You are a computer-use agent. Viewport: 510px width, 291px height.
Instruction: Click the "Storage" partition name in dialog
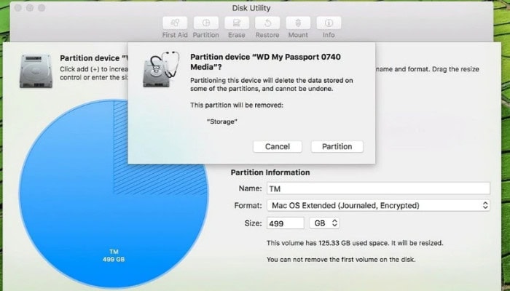(x=221, y=121)
